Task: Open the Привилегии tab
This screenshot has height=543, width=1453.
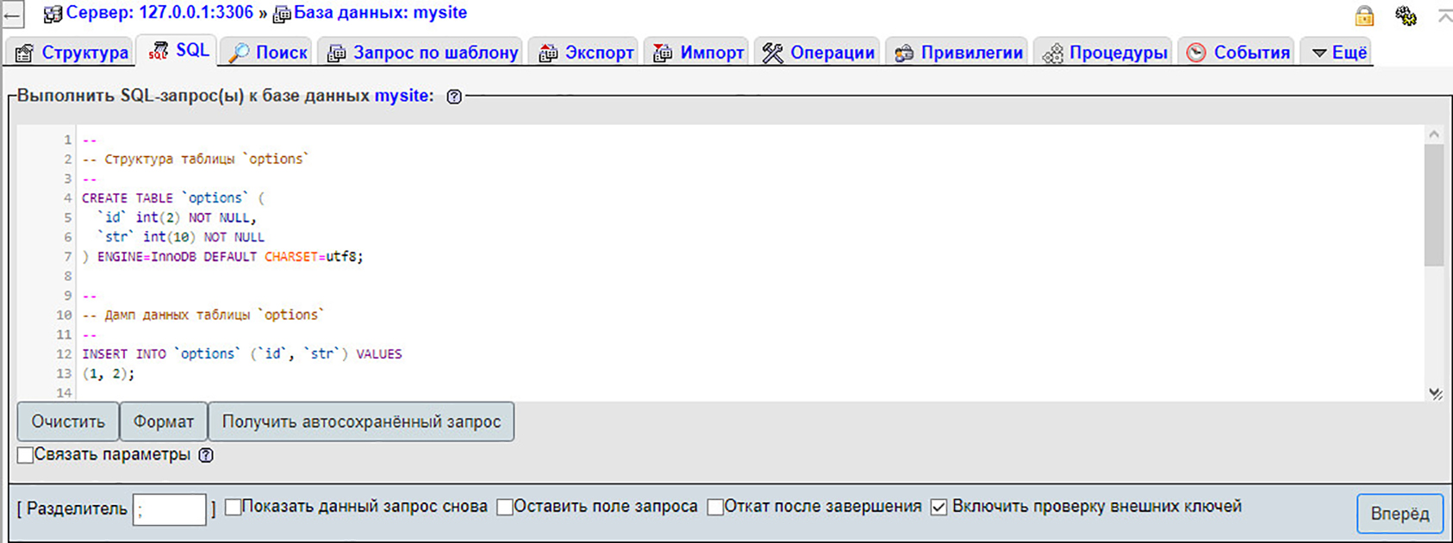Action: (x=958, y=53)
